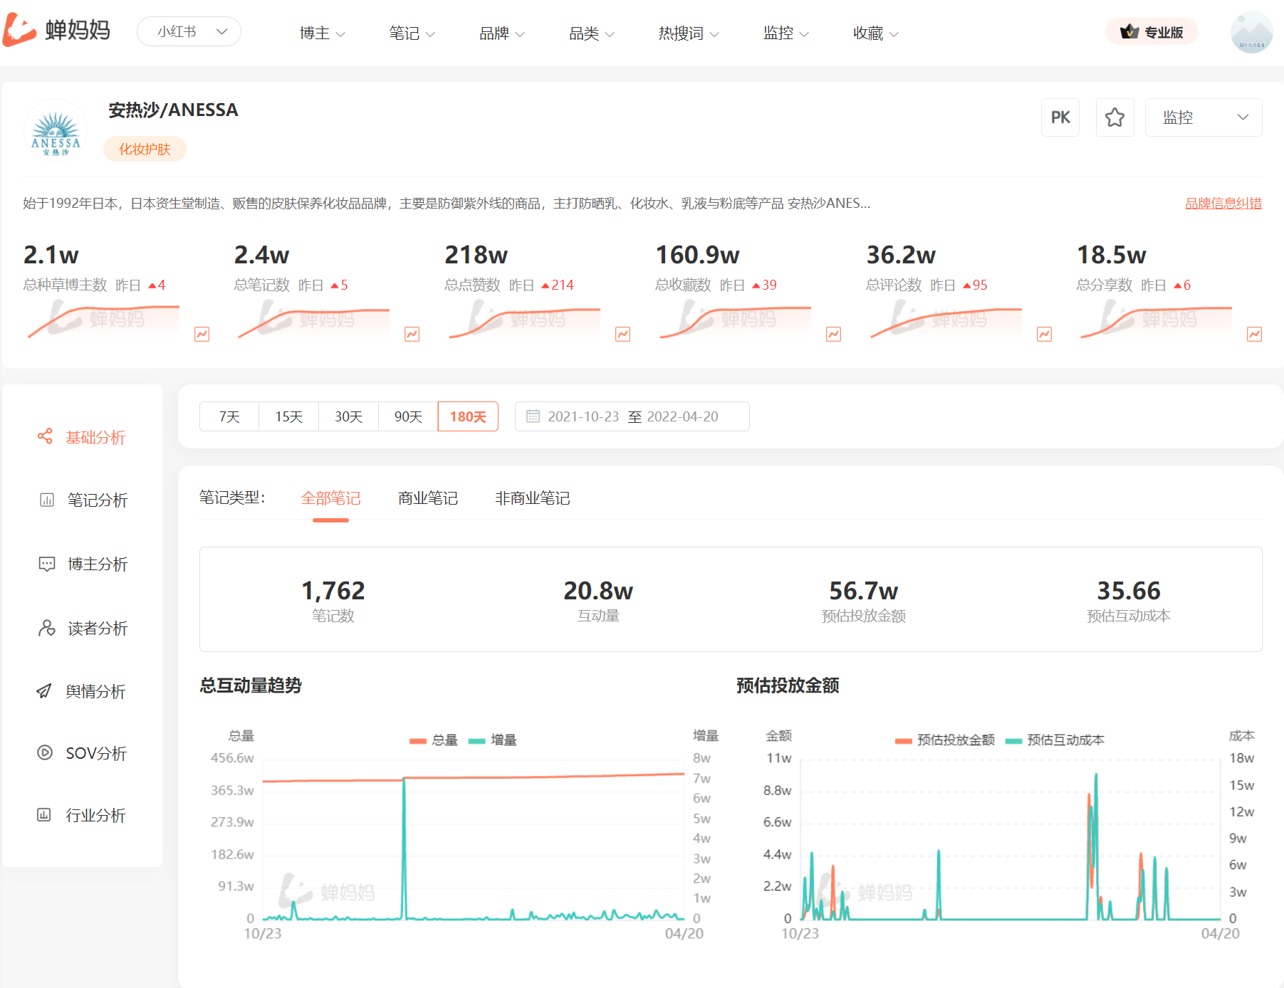Viewport: 1284px width, 988px height.
Task: Click the PK compare button
Action: click(1060, 117)
